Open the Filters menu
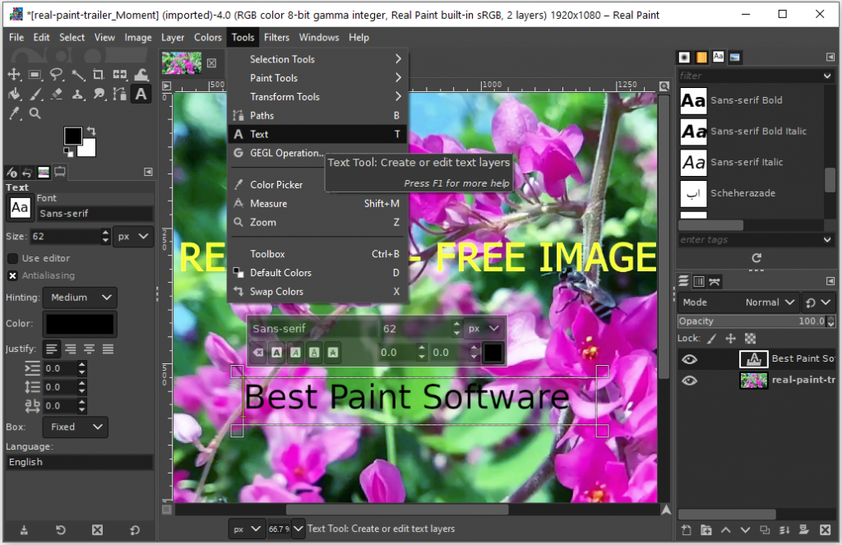The width and height of the screenshot is (842, 545). (276, 38)
